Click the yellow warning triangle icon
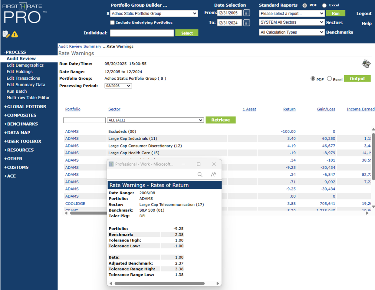This screenshot has width=375, height=290. pyautogui.click(x=15, y=35)
